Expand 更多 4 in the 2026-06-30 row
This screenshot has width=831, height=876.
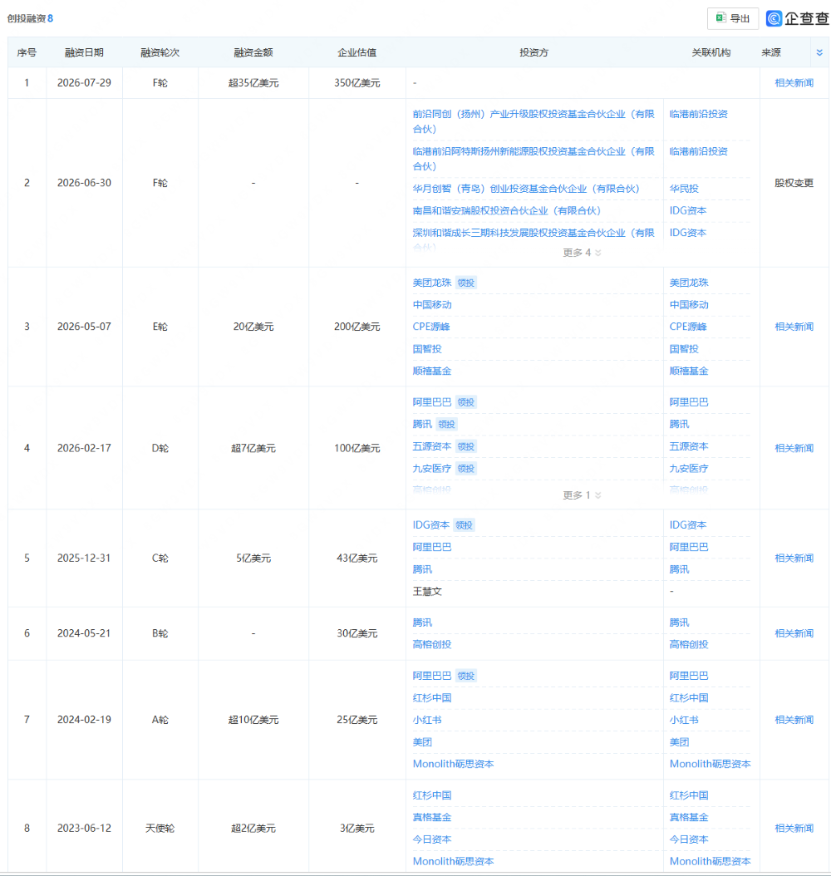[582, 253]
